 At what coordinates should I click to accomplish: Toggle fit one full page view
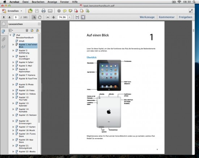click(83, 17)
